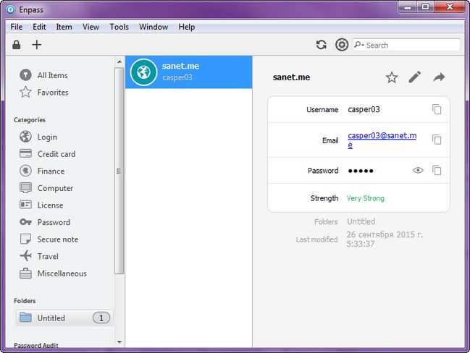Select the Secure note category
This screenshot has width=470, height=353.
[x=49, y=239]
